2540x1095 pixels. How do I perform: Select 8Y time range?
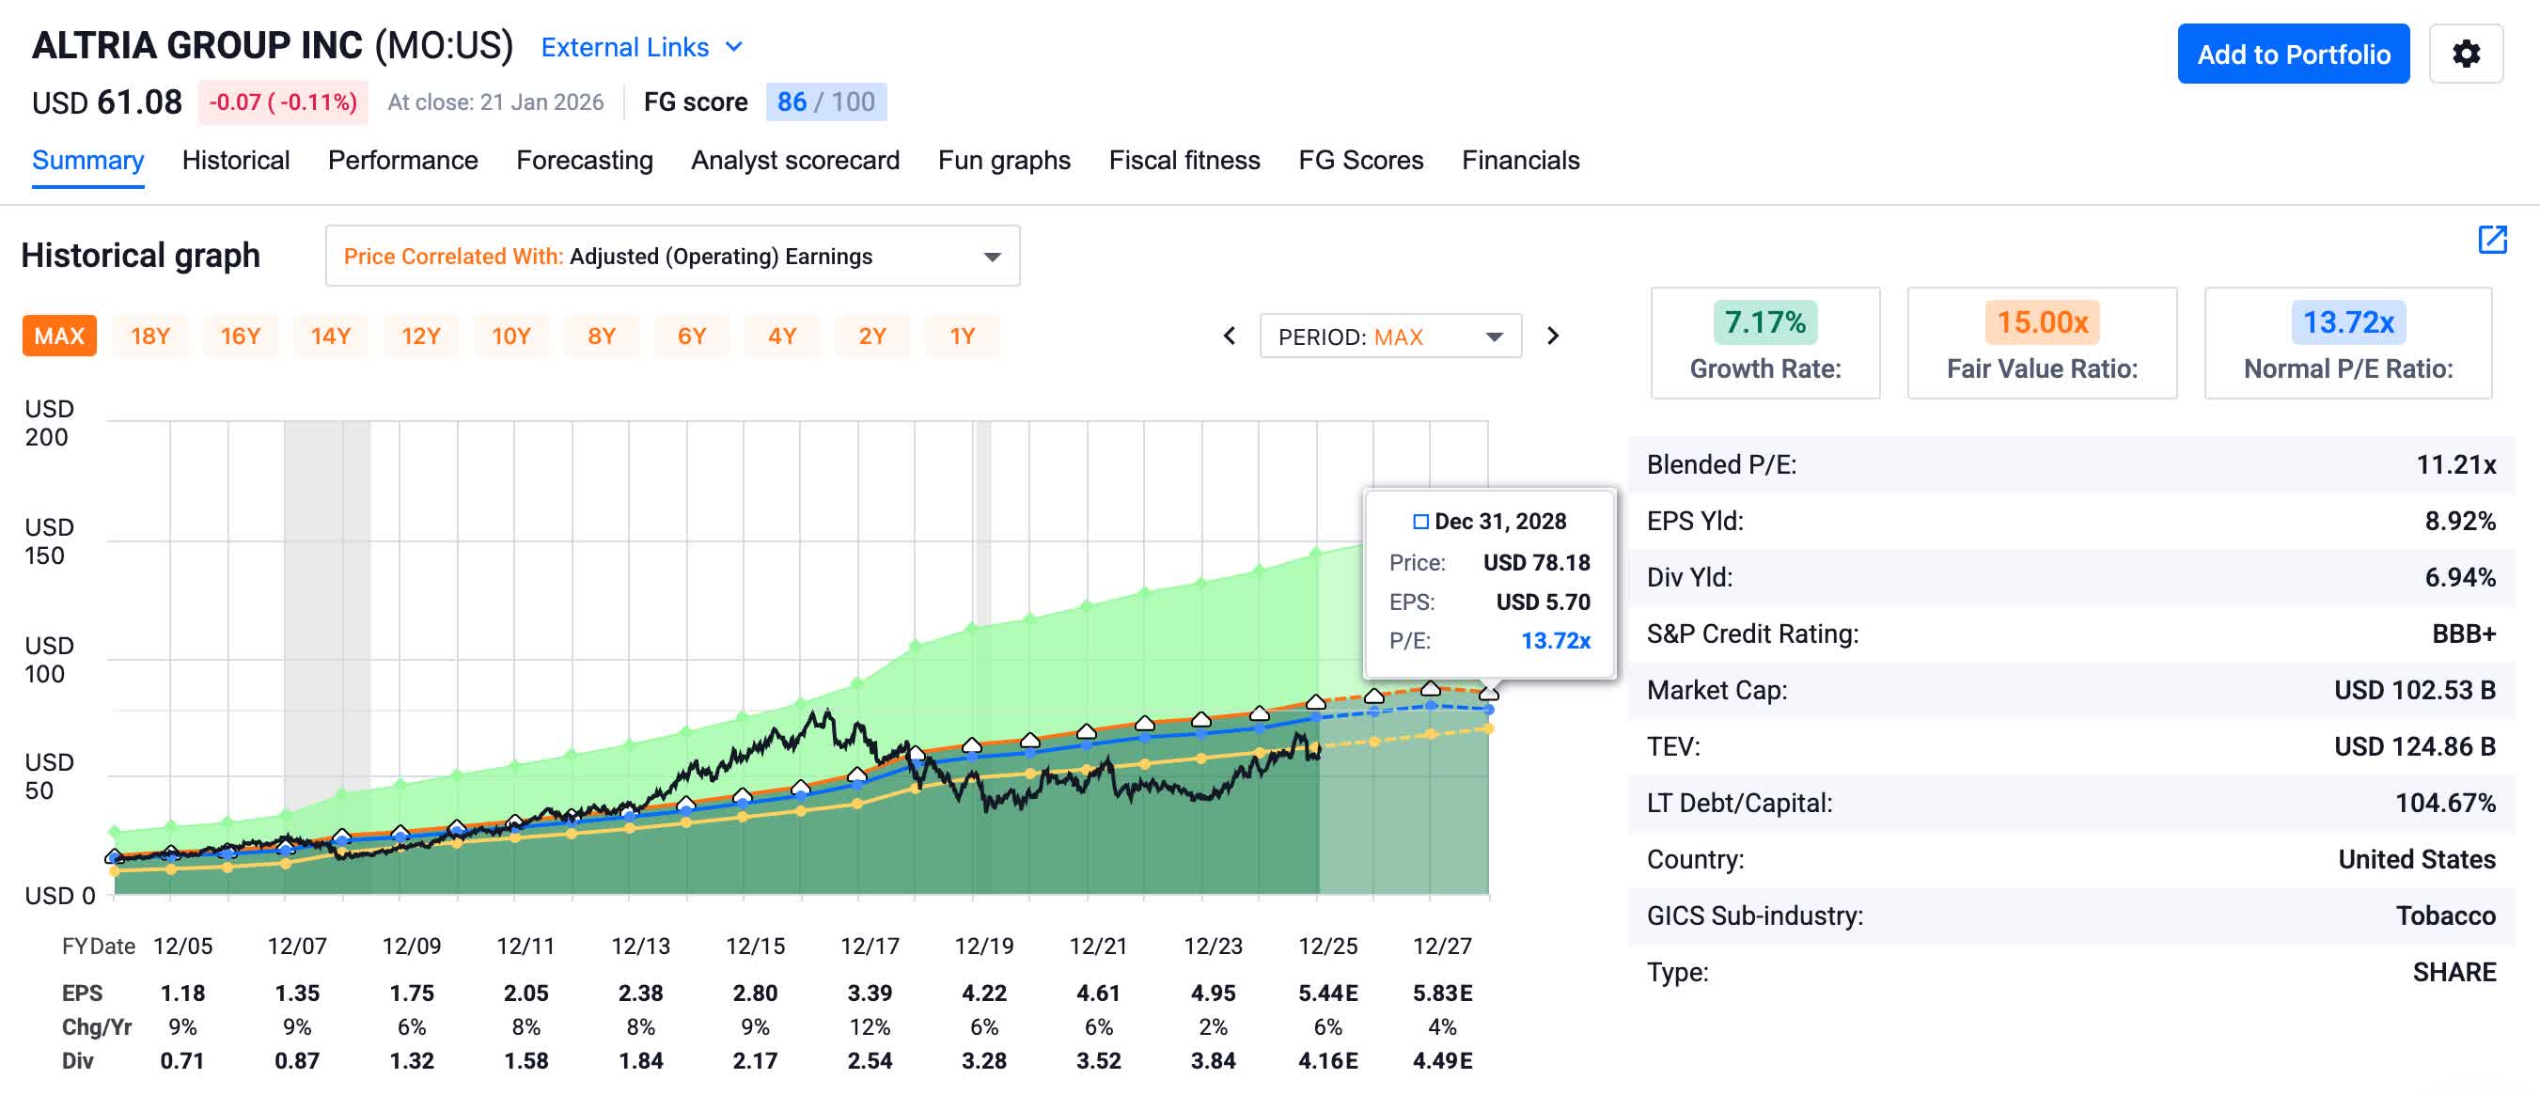tap(602, 336)
